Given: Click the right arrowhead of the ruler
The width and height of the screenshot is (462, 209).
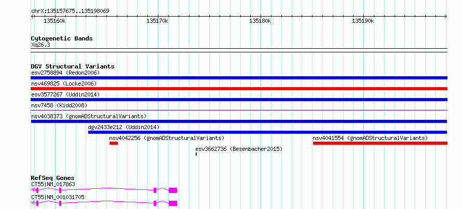Looking at the screenshot, I should coord(446,17).
